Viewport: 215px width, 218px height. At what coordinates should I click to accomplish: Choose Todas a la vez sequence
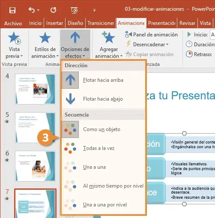click(103, 148)
